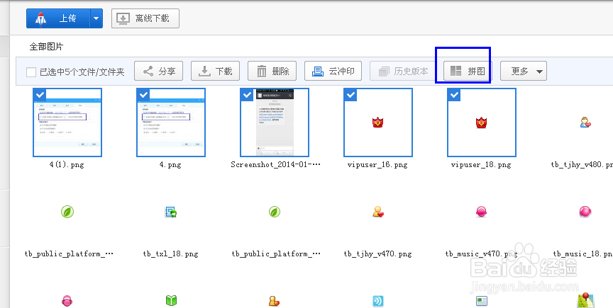Screen dimensions: 613x308
Task: Click the file name Screenshot_2014-01-…
Action: coord(275,165)
